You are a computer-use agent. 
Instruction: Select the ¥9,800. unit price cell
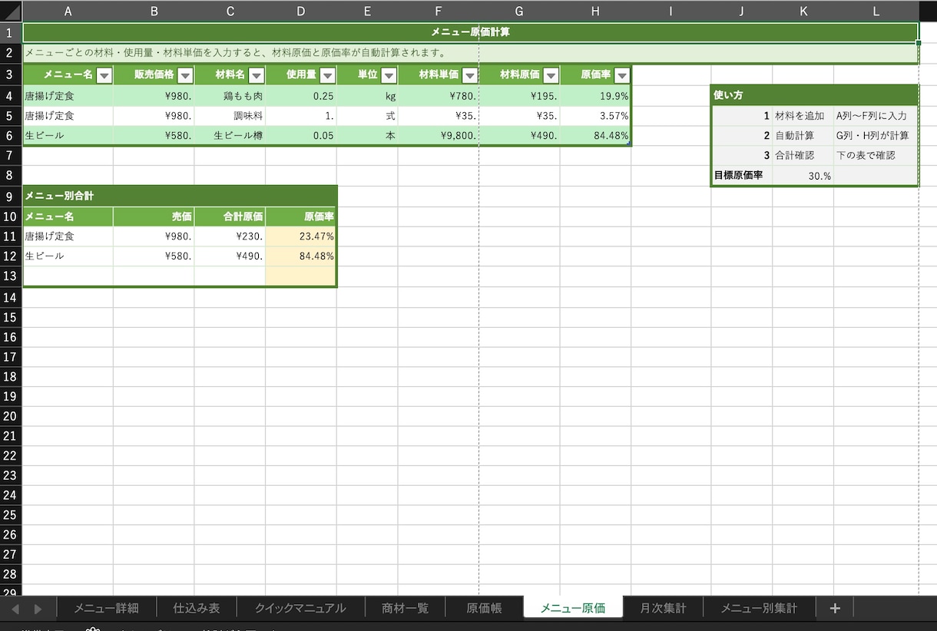pos(439,136)
